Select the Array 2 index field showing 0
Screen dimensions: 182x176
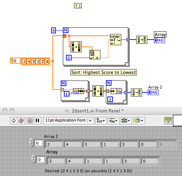click(x=39, y=143)
